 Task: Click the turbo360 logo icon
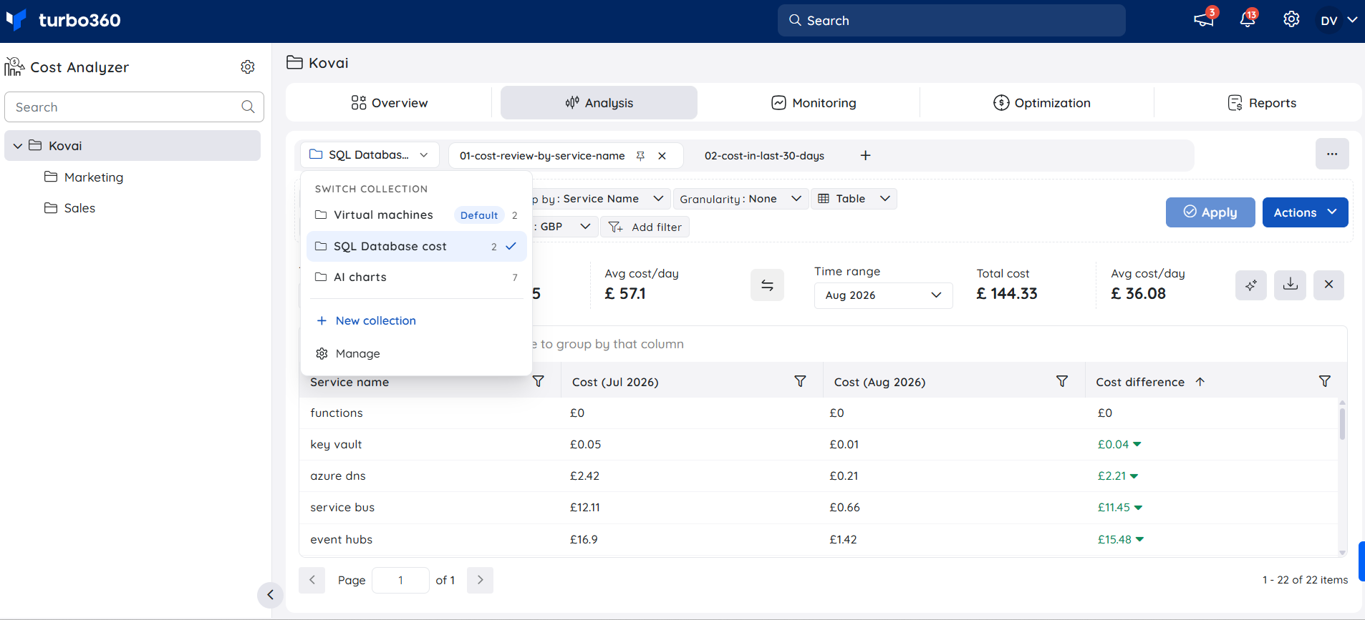tap(16, 19)
